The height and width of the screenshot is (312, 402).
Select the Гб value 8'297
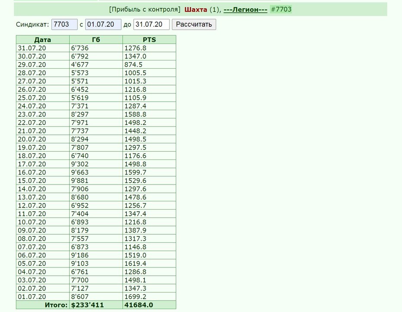80,115
